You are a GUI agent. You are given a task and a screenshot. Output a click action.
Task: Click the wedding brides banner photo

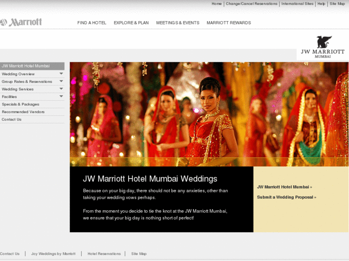point(209,114)
